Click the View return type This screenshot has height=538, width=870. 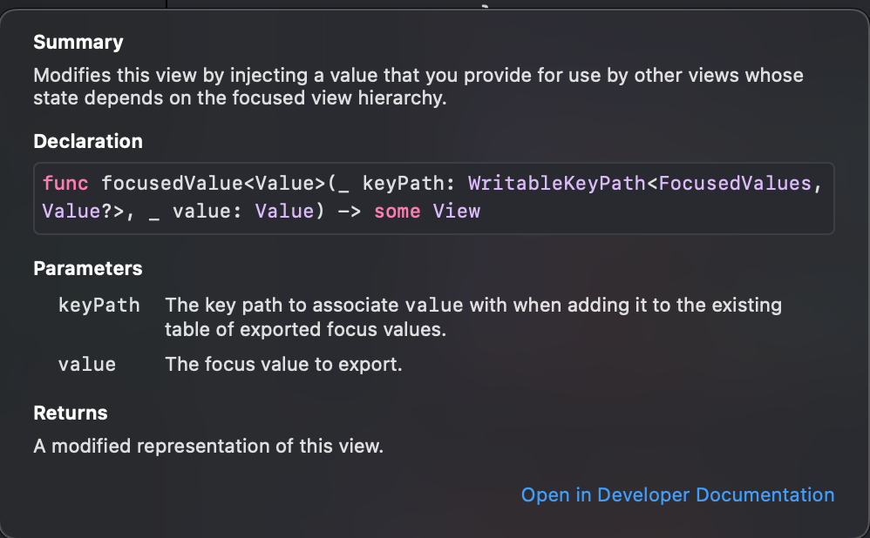(x=457, y=211)
